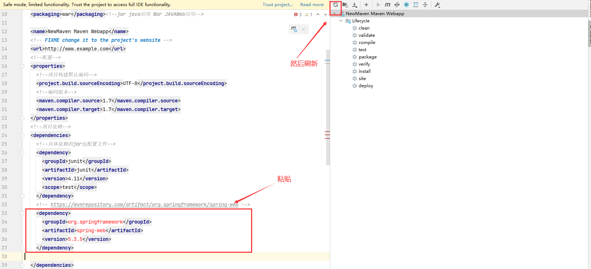Reload all Maven projects in the Maven toolbar
This screenshot has height=269, width=591.
pyautogui.click(x=336, y=5)
